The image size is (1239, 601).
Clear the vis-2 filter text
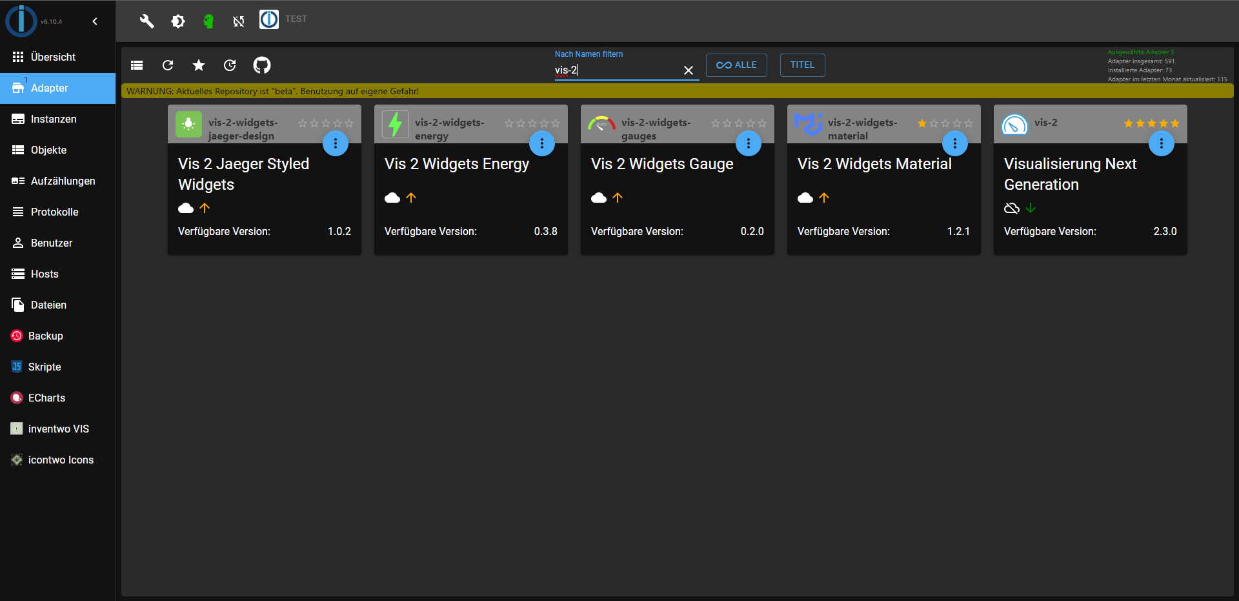689,70
